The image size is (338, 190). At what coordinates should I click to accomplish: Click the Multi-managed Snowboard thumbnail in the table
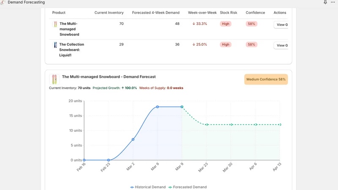pos(55,24)
